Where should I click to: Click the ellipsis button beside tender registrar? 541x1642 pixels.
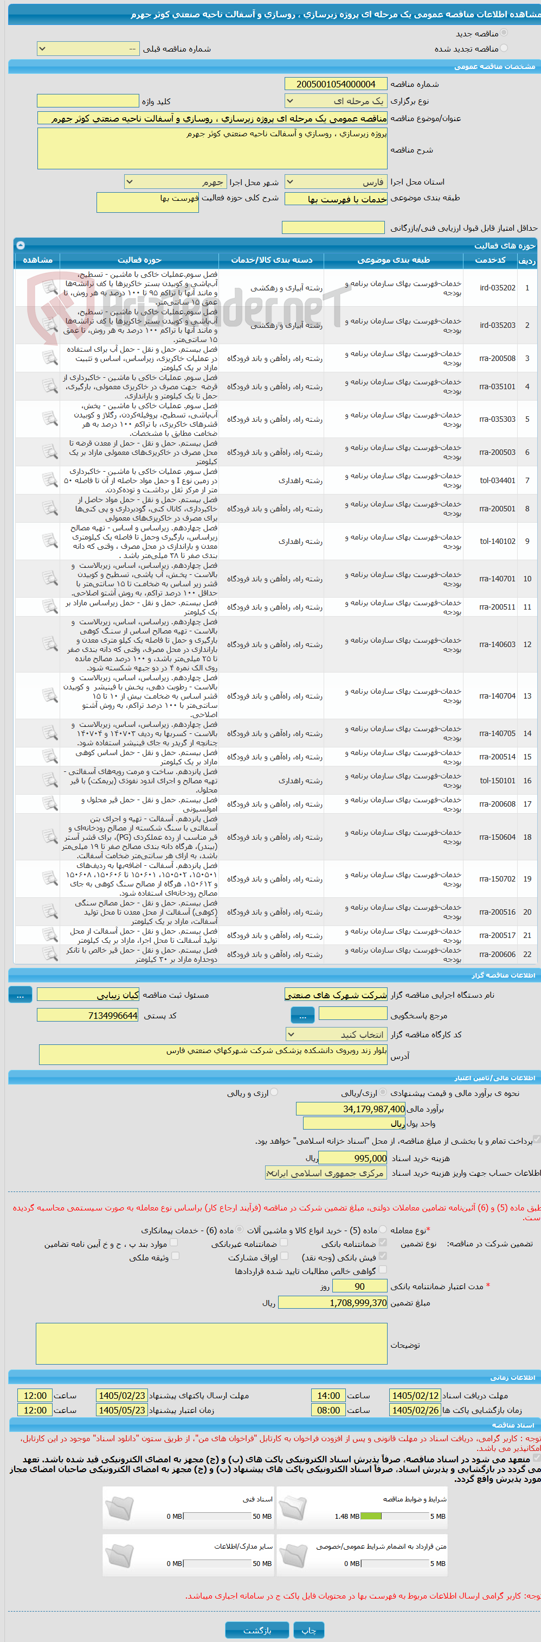pyautogui.click(x=21, y=994)
